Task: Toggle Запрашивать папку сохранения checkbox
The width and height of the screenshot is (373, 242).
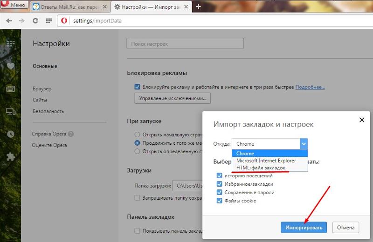Action: click(137, 198)
